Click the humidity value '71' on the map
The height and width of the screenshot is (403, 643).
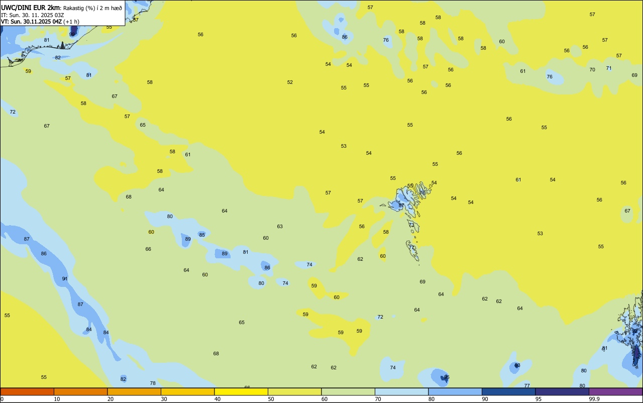(609, 68)
